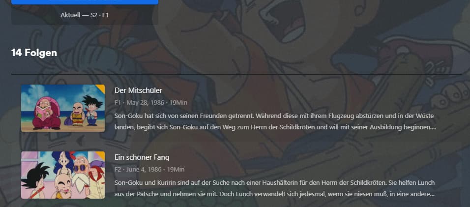470x207 pixels.
Task: Select the episode title Ein schöner Fang
Action: pos(142,157)
